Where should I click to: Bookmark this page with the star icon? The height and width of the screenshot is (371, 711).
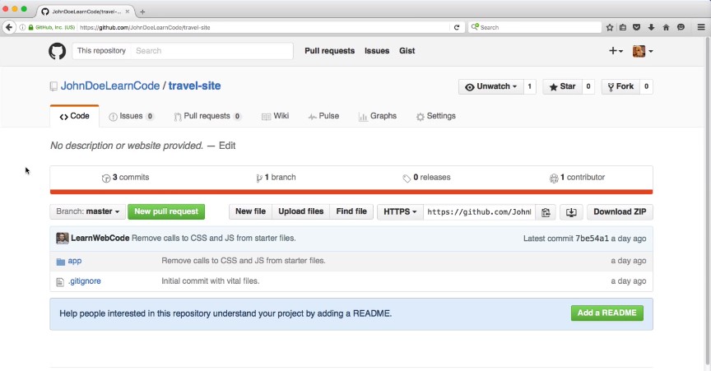[610, 27]
